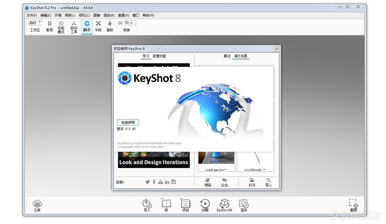The image size is (386, 224).
Task: Close the 欢迎使用 KeyShot 8 dialog
Action: 277,49
